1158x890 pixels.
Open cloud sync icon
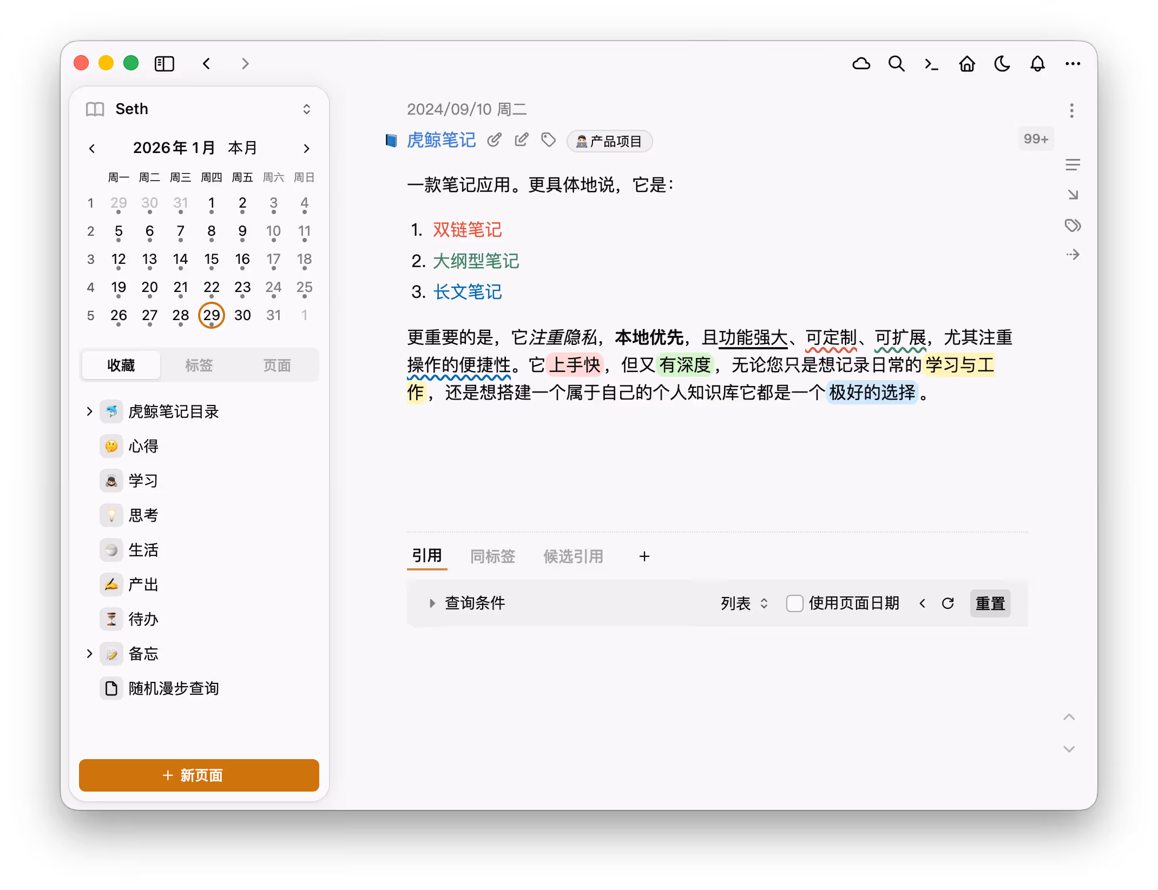[x=861, y=64]
